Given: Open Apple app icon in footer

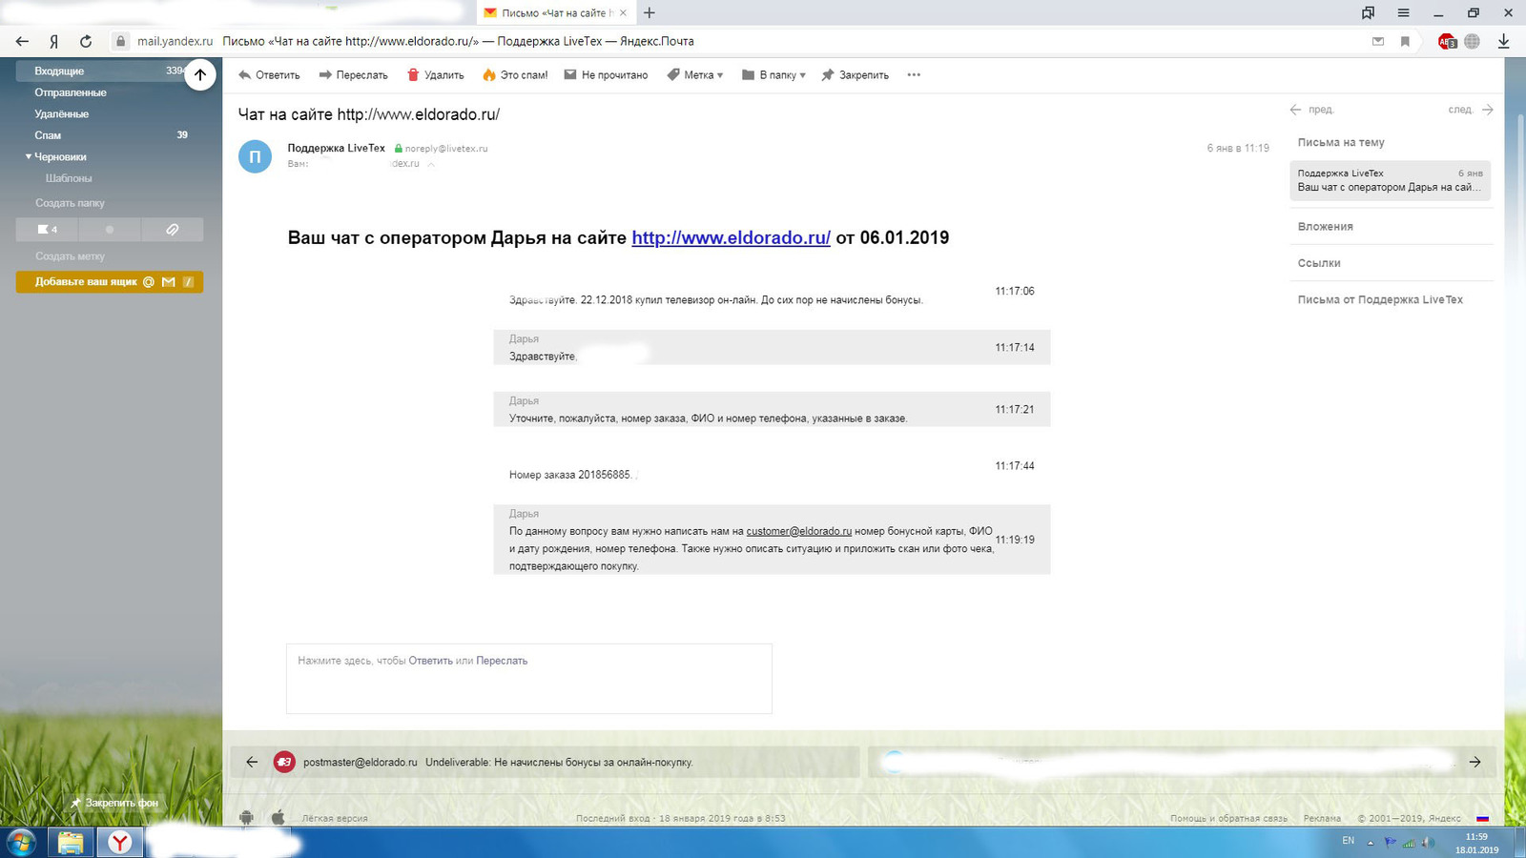Looking at the screenshot, I should 278,818.
